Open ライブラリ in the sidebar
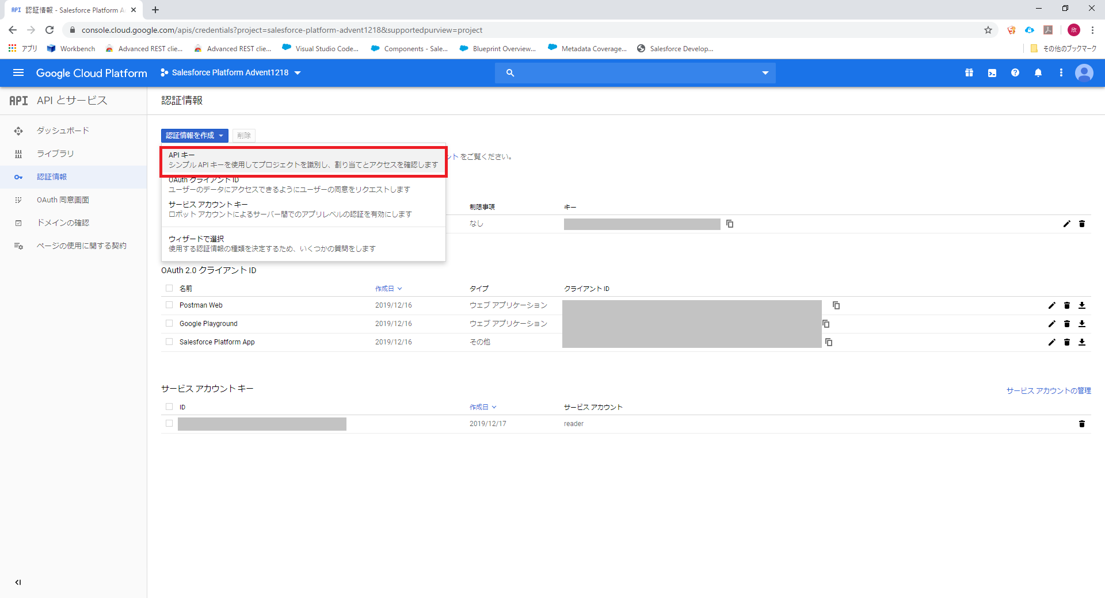This screenshot has height=598, width=1105. pyautogui.click(x=74, y=154)
